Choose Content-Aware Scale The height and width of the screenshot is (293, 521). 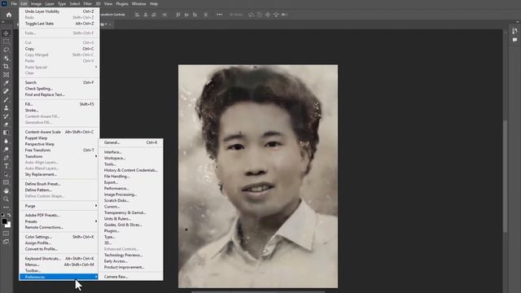pos(59,132)
